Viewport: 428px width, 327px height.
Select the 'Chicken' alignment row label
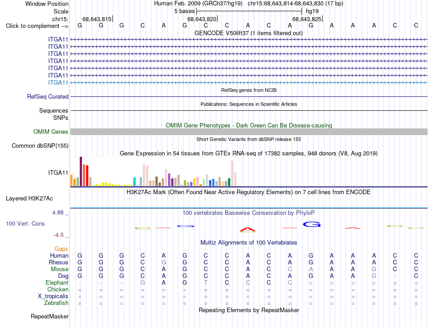pos(58,289)
